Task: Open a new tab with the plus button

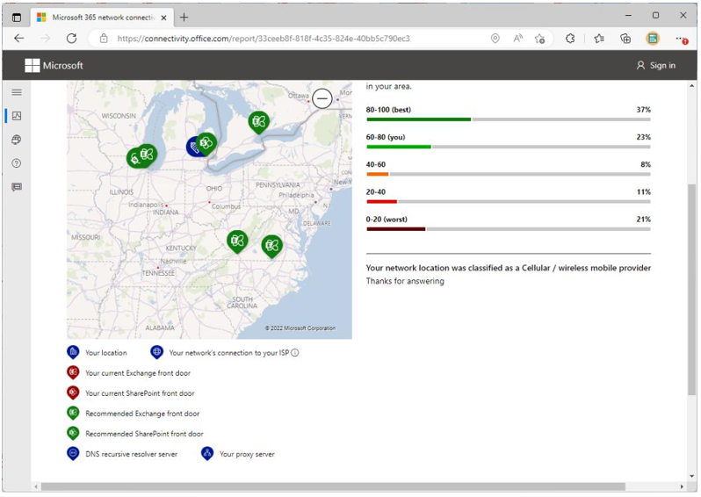Action: point(184,18)
